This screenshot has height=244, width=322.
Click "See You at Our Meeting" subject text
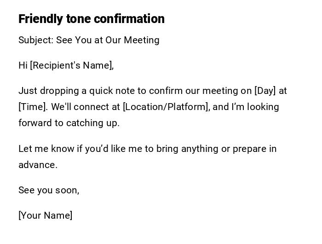tap(108, 40)
